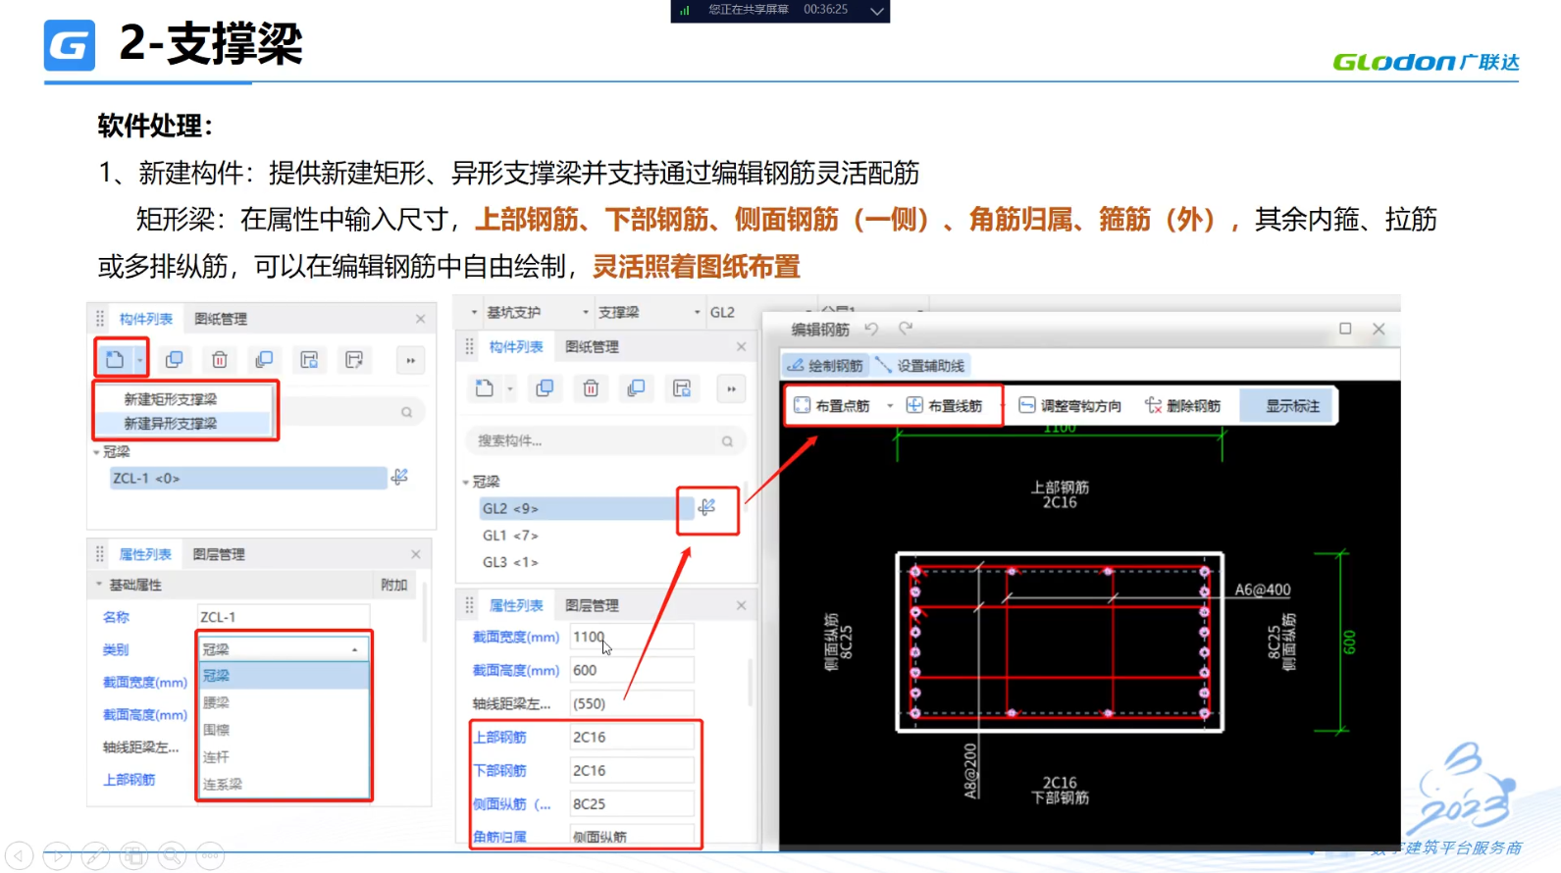Switch to 设置辅助线 tab

[920, 366]
